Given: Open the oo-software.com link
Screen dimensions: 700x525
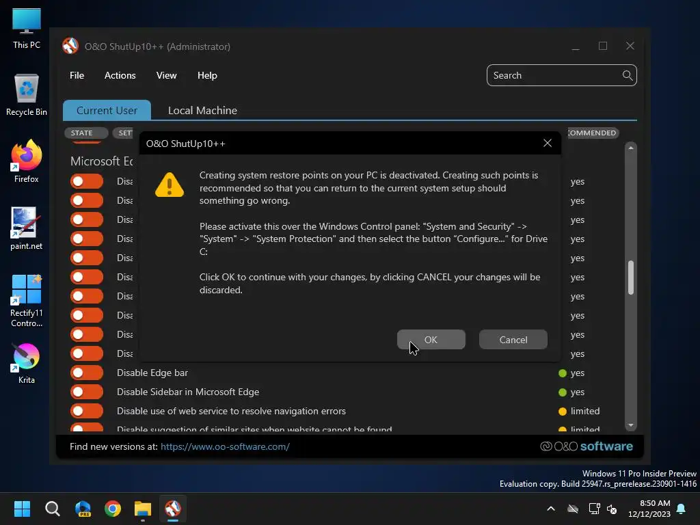Looking at the screenshot, I should click(x=225, y=446).
